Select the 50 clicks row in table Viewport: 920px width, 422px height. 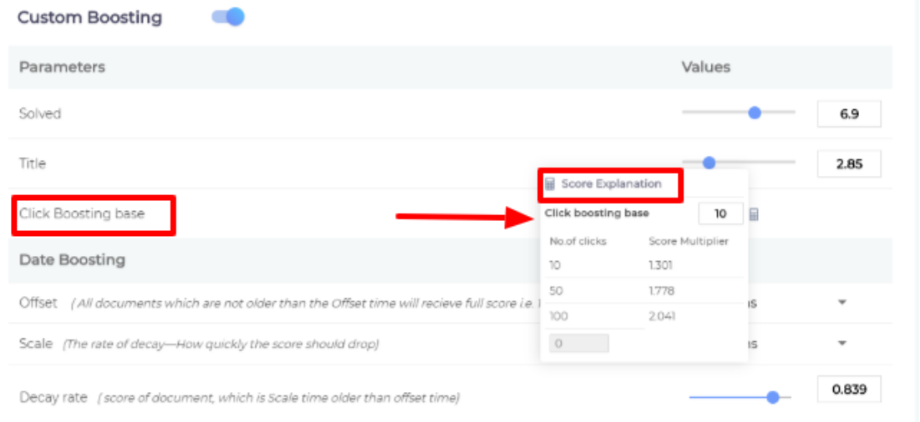(x=556, y=290)
